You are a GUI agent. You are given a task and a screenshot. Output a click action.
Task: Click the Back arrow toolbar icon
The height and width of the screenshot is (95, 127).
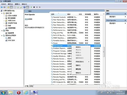pos(2,7)
